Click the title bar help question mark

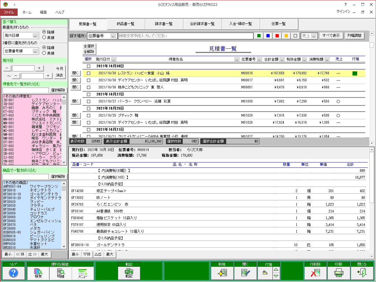[x=345, y=4]
